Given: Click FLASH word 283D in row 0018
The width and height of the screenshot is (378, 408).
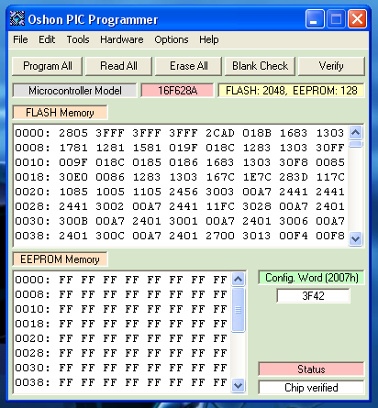Looking at the screenshot, I should [x=294, y=177].
